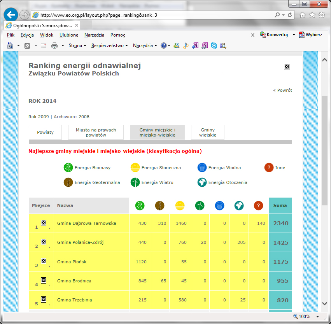Open the Ulubione menu
The image size is (331, 324).
point(69,35)
